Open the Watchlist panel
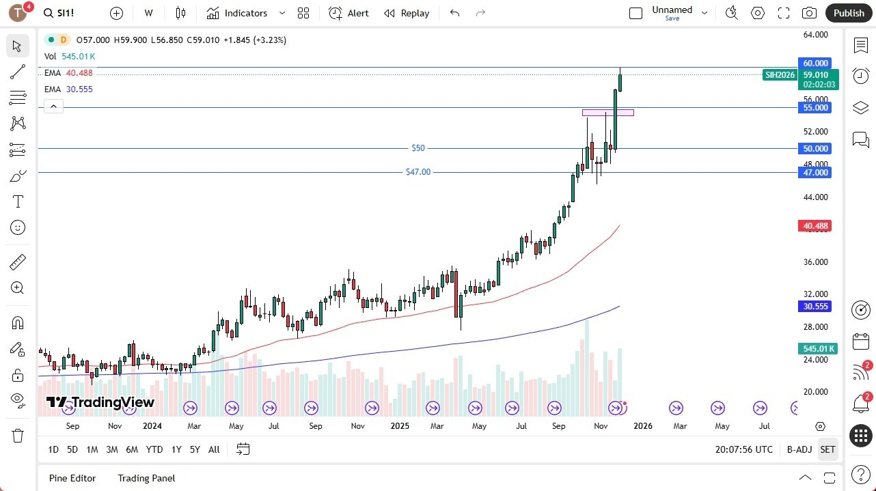 click(860, 44)
